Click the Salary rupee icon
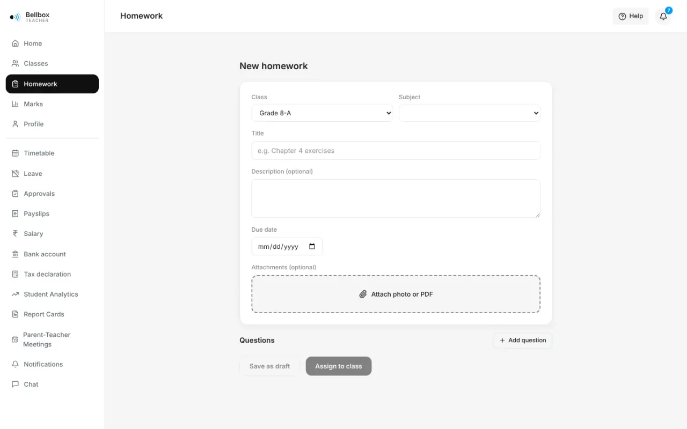Image resolution: width=687 pixels, height=429 pixels. click(15, 234)
